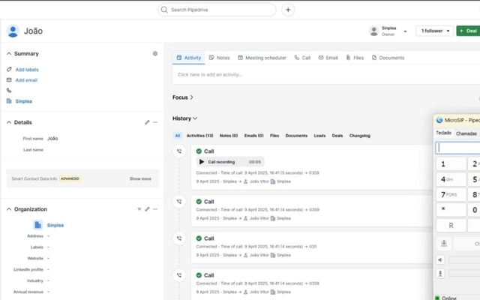Open the Documents tab
The width and height of the screenshot is (480, 300).
[x=388, y=58]
